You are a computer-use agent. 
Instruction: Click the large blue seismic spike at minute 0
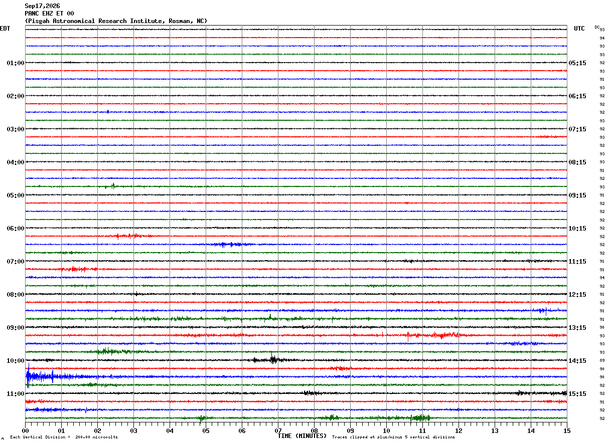point(28,376)
